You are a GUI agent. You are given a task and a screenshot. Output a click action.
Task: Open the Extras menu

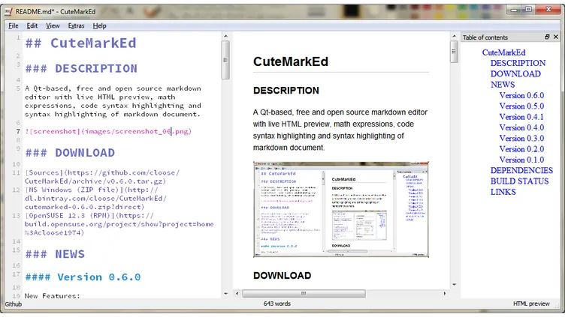pos(76,25)
